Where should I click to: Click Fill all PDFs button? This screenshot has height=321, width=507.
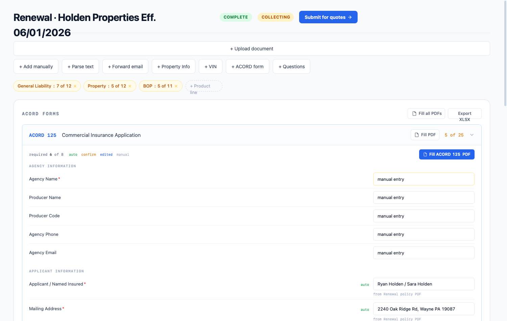[427, 114]
